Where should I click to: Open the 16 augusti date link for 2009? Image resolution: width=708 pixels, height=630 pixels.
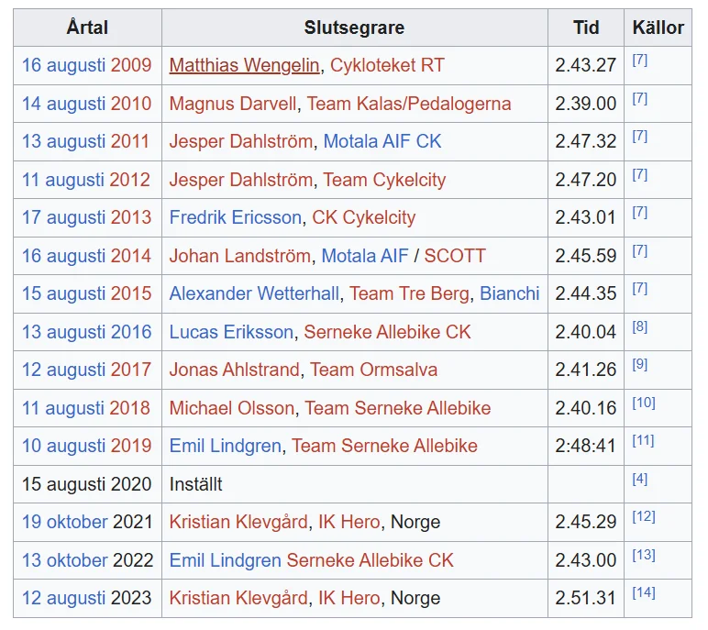(x=63, y=66)
